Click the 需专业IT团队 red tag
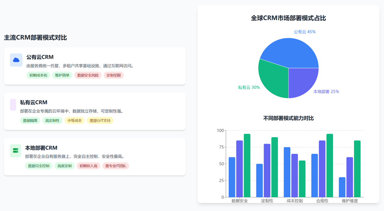Image resolution: width=384 pixels, height=211 pixels. click(x=116, y=166)
